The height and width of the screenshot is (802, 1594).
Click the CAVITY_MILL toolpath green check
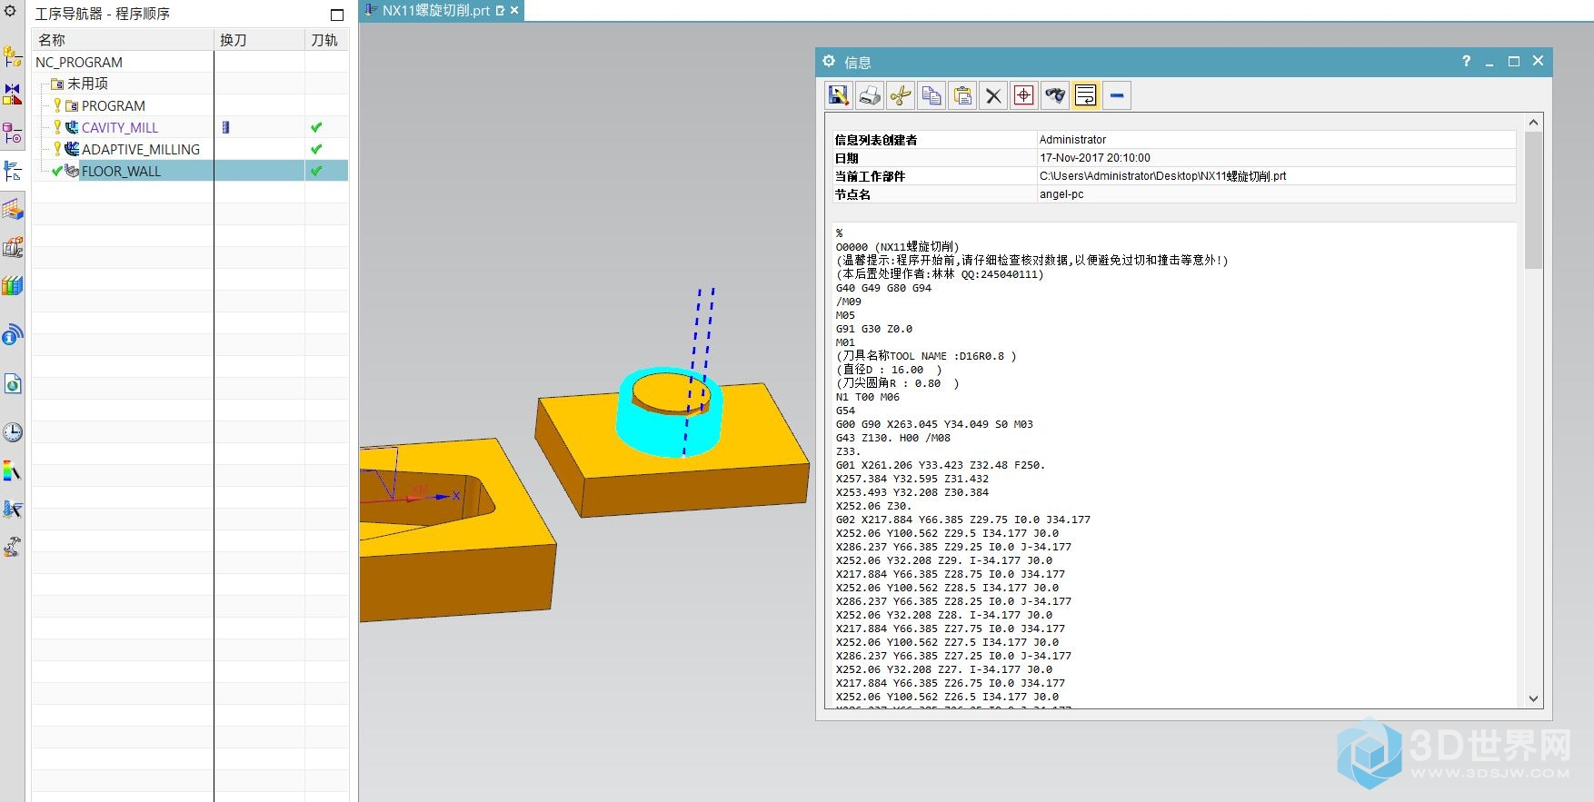(316, 127)
